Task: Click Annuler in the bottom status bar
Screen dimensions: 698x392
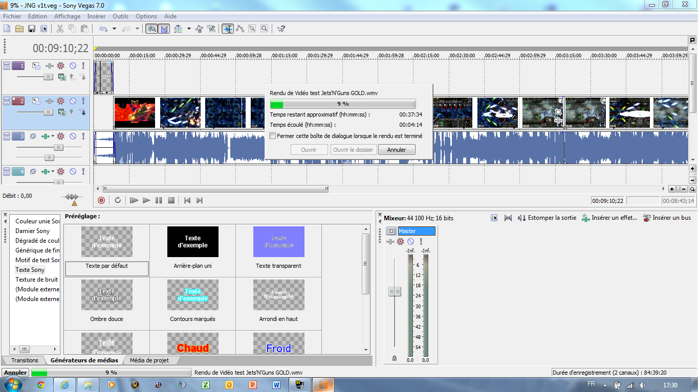Action: coord(15,373)
